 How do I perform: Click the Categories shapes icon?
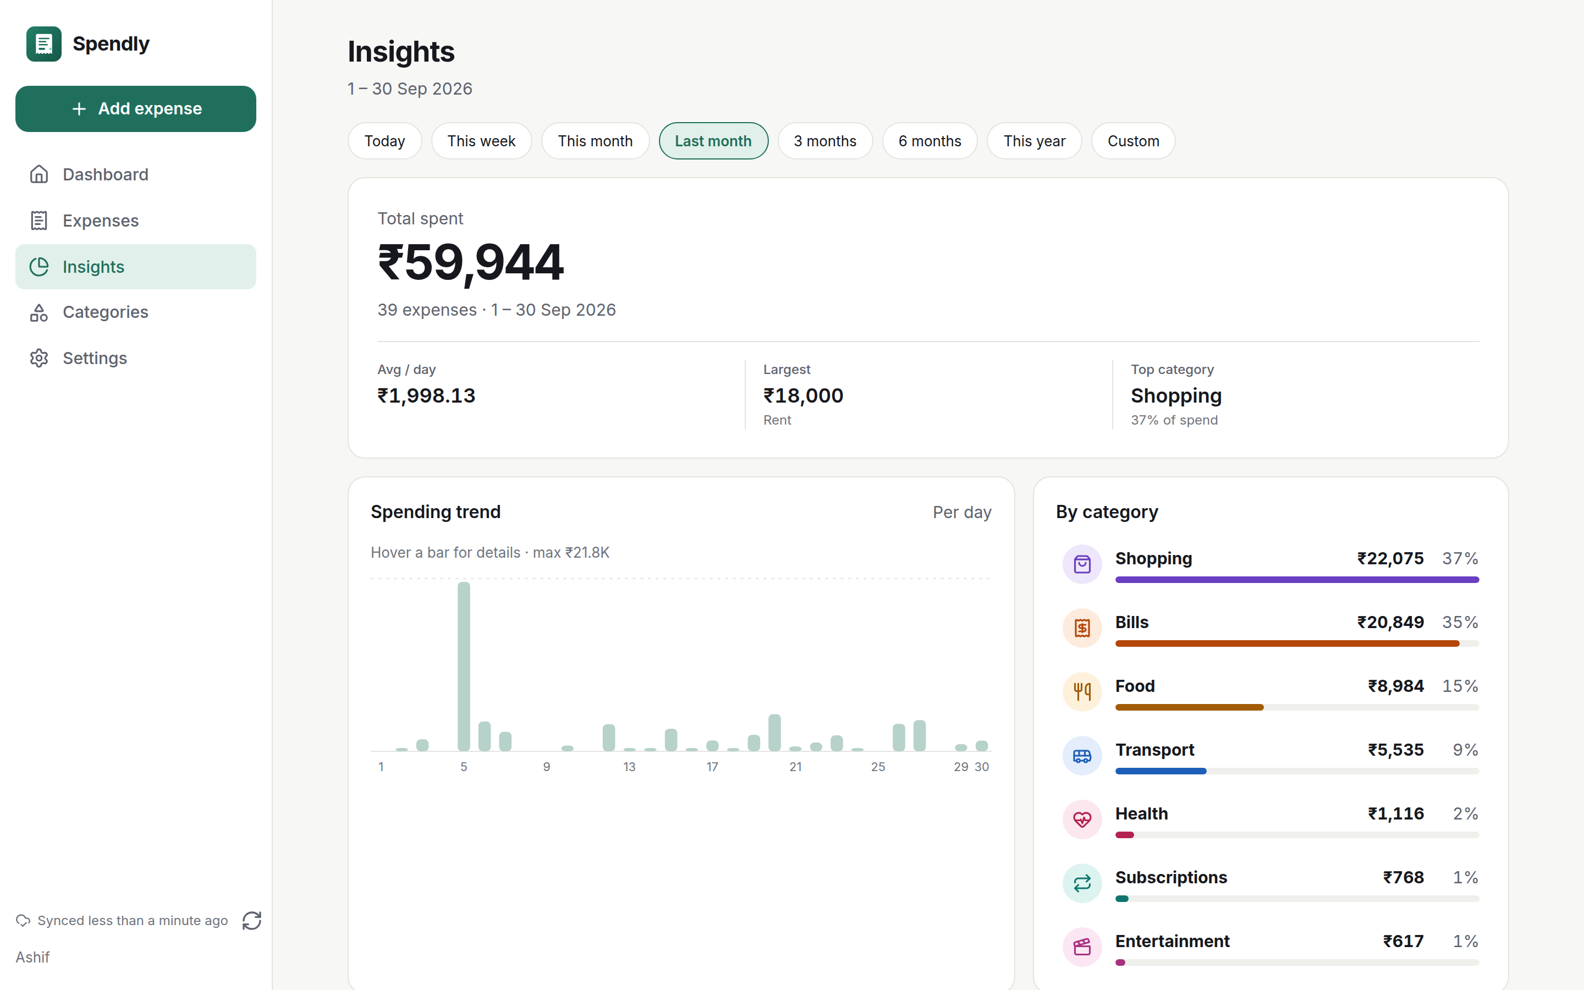39,312
